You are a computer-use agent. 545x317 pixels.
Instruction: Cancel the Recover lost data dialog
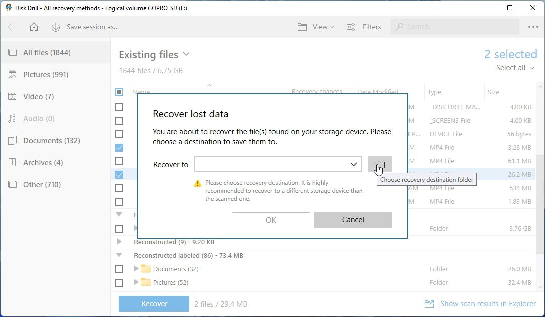[353, 220]
